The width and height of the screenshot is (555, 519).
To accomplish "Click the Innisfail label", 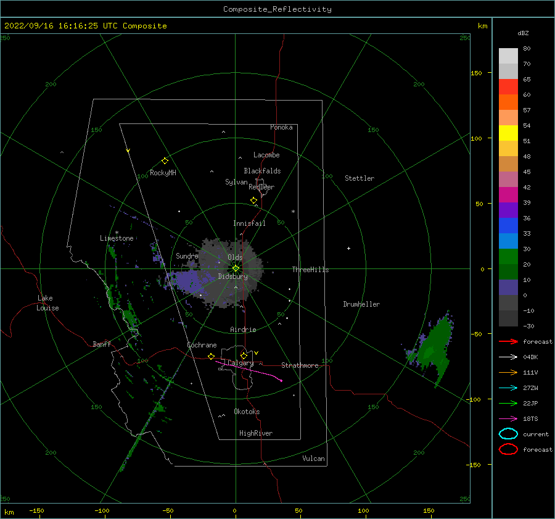I will pos(249,223).
